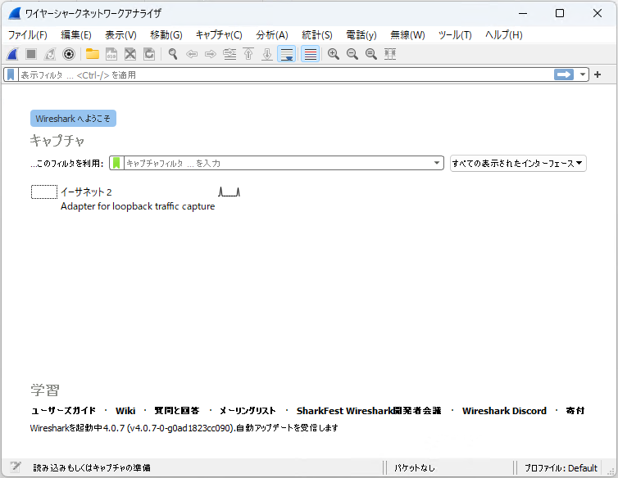Viewport: 618px width, 478px height.
Task: Stop capturing packets via the square icon
Action: coord(31,54)
